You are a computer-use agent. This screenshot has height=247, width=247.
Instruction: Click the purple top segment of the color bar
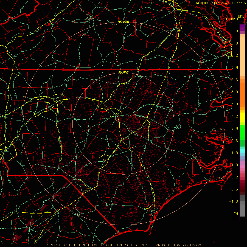click(x=242, y=27)
